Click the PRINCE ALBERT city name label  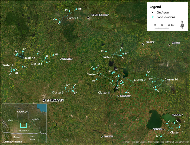point(100,15)
